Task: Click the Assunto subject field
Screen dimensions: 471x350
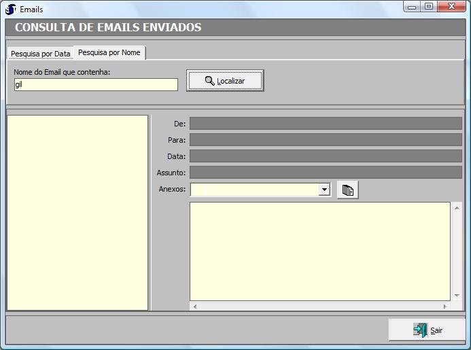Action: click(x=325, y=173)
